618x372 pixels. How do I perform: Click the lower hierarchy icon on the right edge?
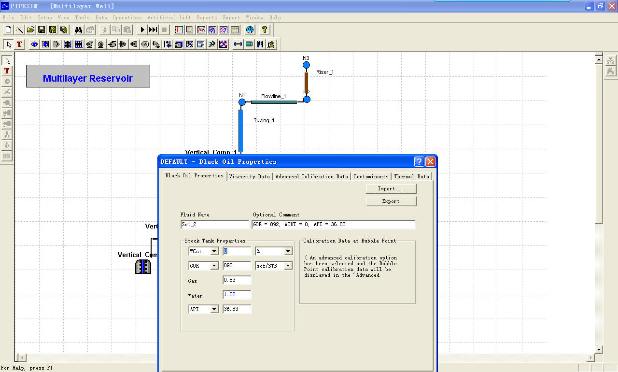pos(611,71)
